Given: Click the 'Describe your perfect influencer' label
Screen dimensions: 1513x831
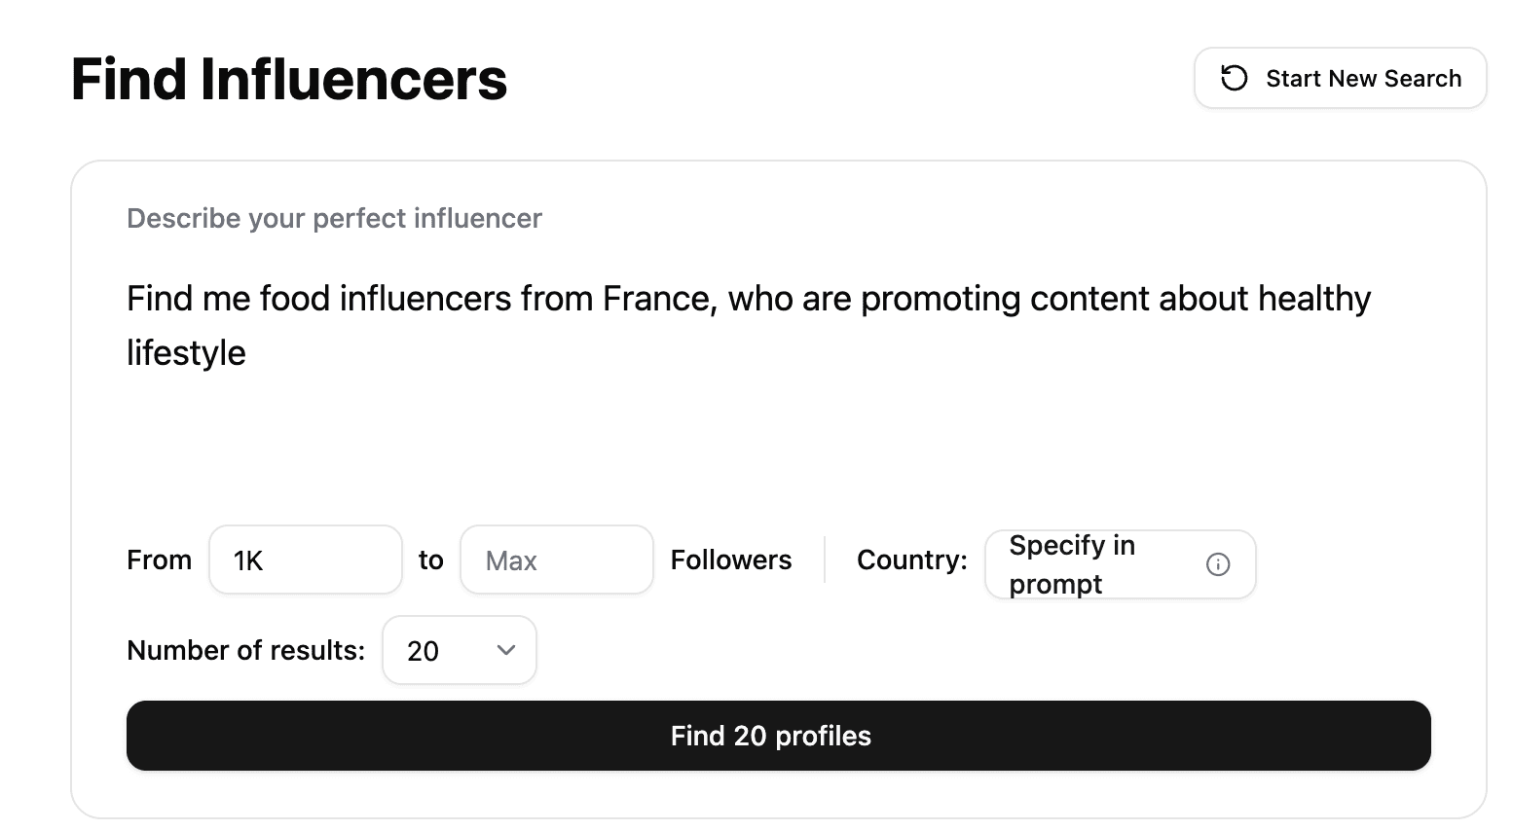Looking at the screenshot, I should point(334,218).
